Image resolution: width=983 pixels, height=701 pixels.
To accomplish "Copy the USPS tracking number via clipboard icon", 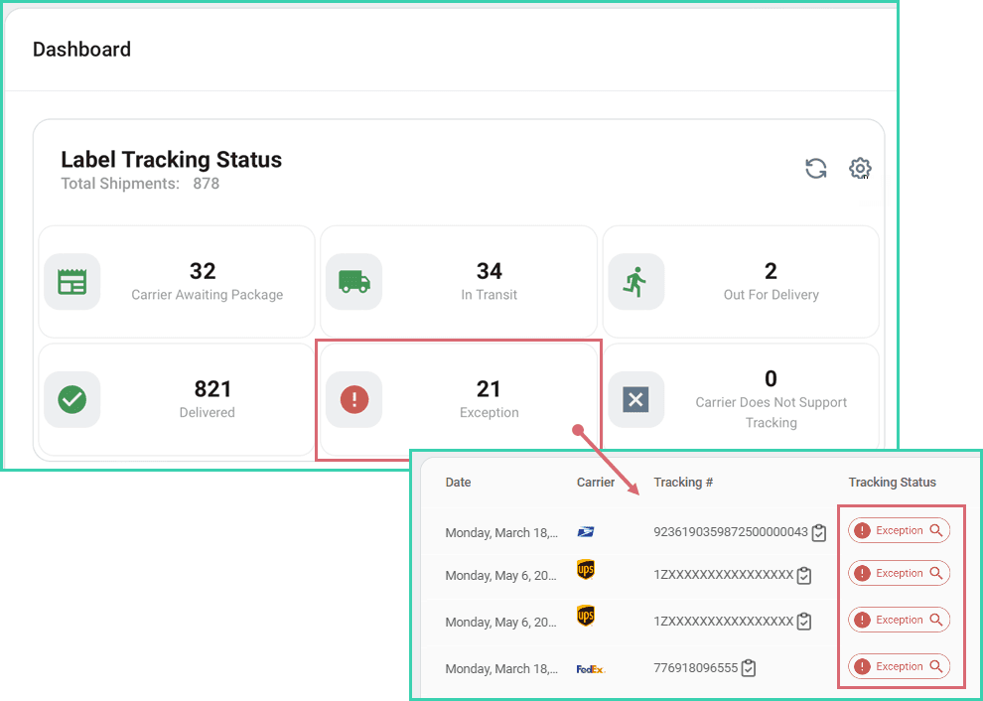I will [x=819, y=533].
